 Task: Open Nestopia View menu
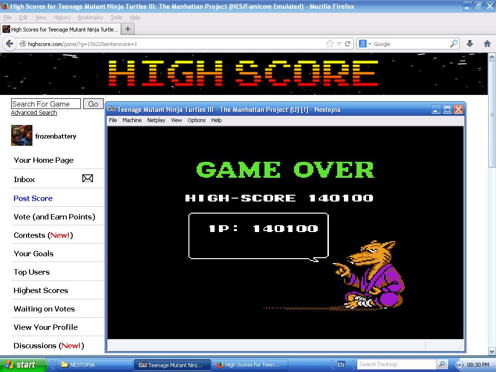176,120
